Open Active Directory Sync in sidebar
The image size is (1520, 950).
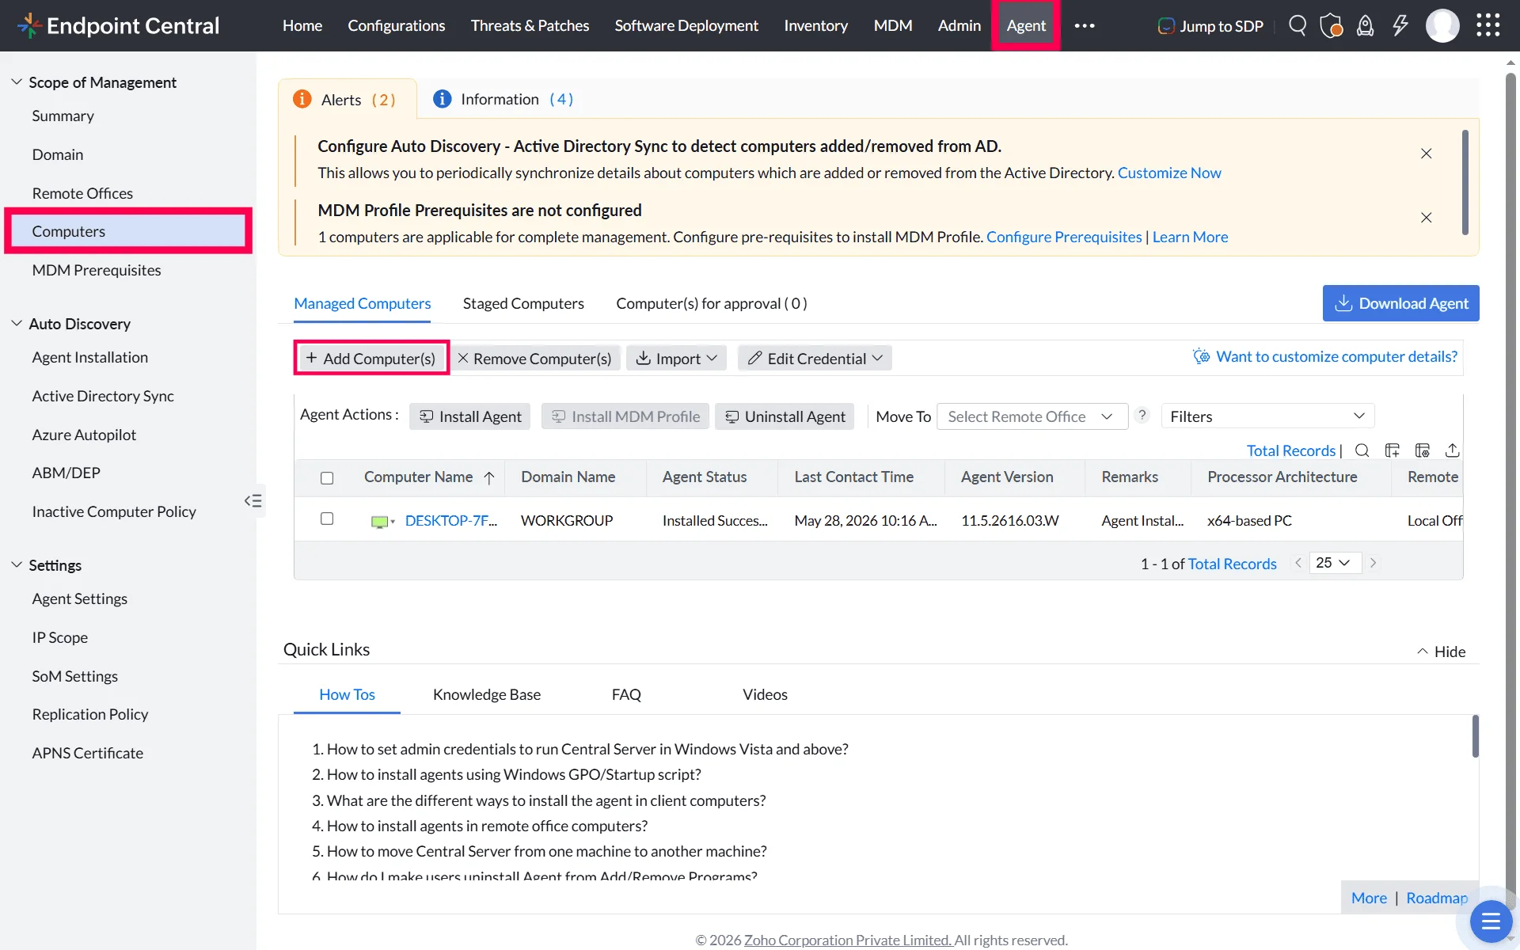click(x=103, y=396)
